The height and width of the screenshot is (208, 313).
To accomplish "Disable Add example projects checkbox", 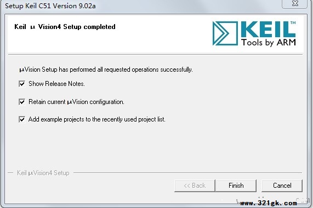I will click(x=22, y=119).
